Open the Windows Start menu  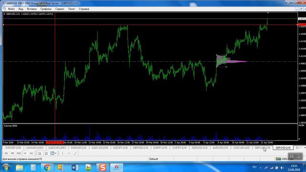coord(6,168)
